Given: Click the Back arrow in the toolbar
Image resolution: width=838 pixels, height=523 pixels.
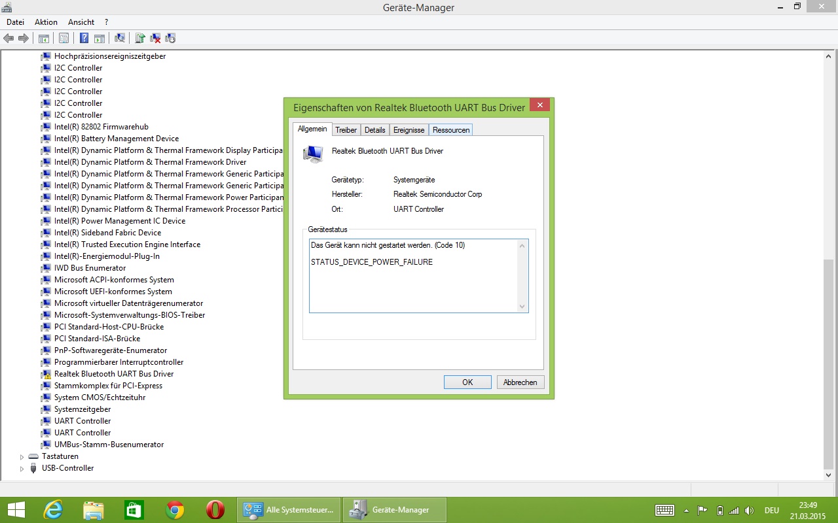Looking at the screenshot, I should [9, 38].
